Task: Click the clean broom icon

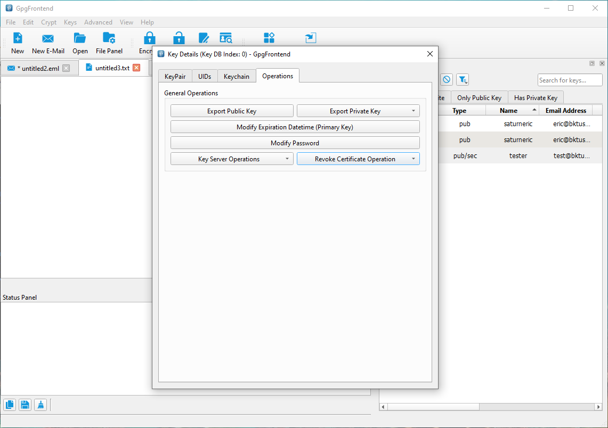Action: pos(40,405)
